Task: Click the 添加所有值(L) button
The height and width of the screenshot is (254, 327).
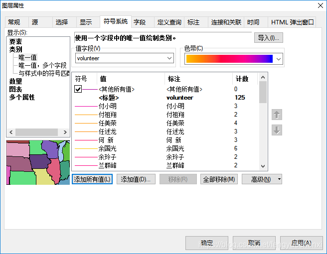Action: 92,179
